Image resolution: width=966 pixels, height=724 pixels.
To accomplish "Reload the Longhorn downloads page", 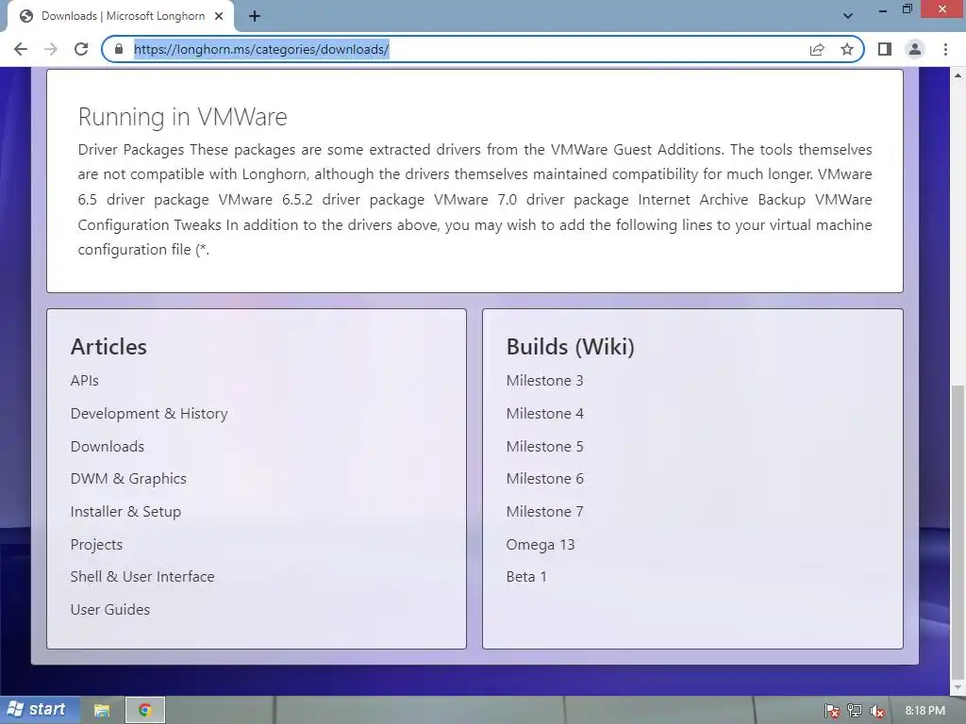I will (x=81, y=49).
